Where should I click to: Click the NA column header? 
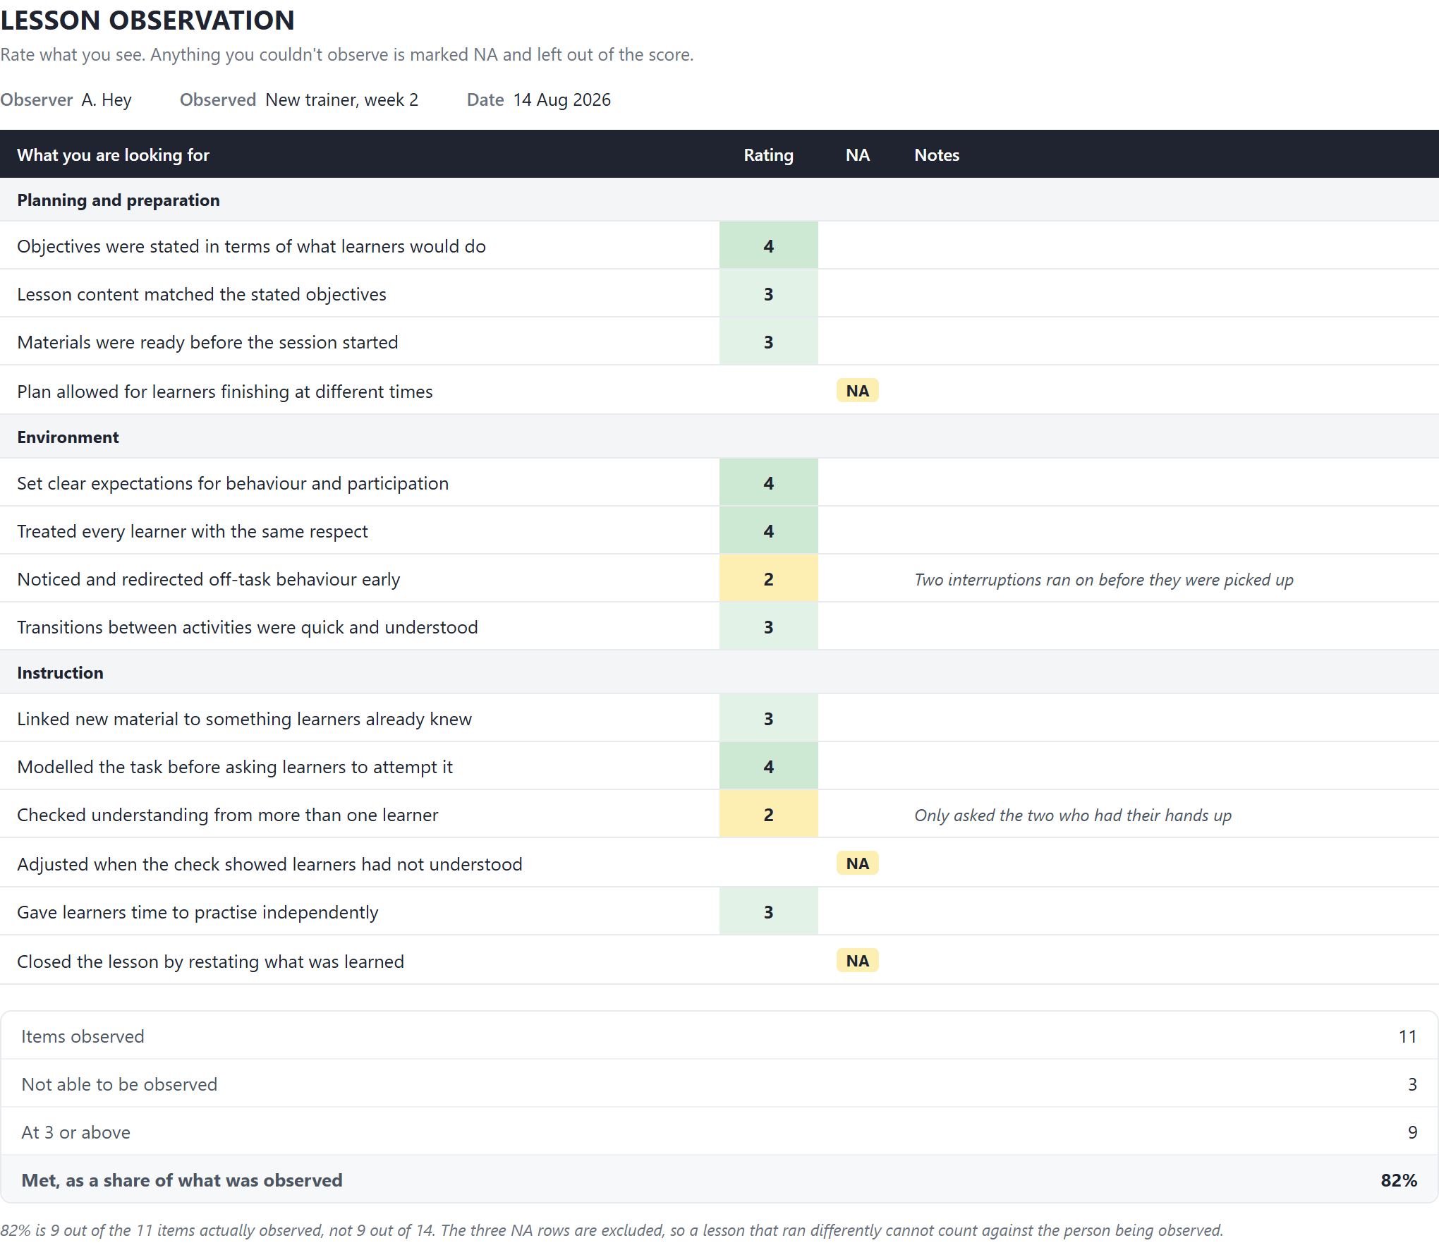(857, 154)
